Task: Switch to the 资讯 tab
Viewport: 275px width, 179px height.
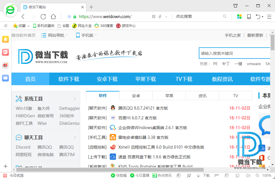Action: (203, 96)
